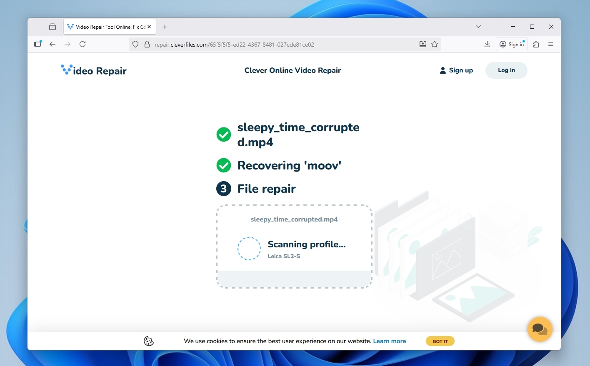Click the user icon beside Sign up
Image resolution: width=590 pixels, height=366 pixels.
pyautogui.click(x=442, y=70)
